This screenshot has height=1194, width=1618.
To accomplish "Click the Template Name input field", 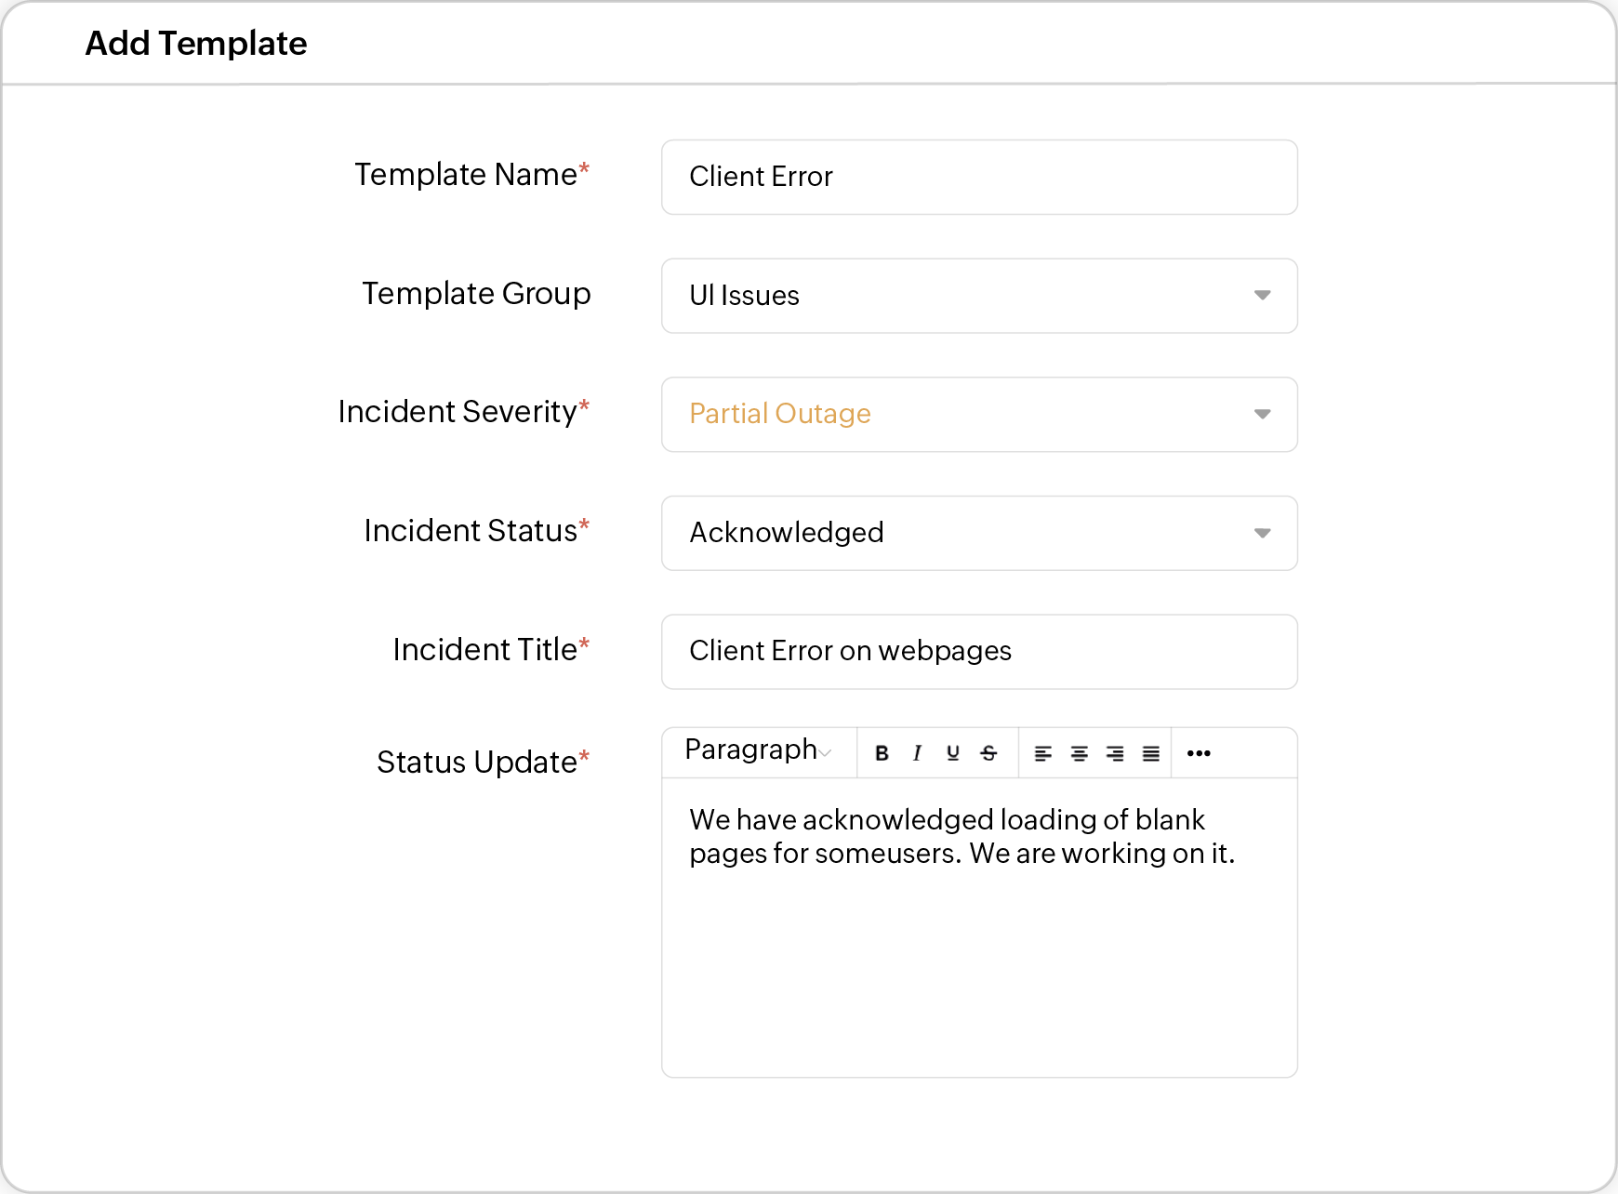I will (978, 177).
